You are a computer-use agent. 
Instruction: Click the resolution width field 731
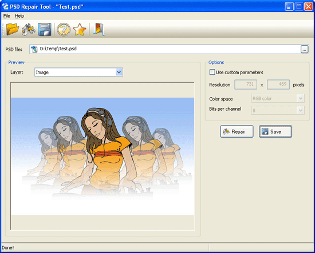246,85
